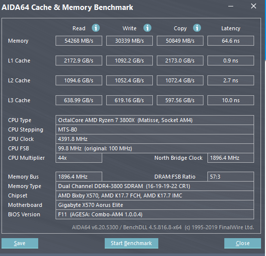
Task: Minimize the AIDA64 benchmark window
Action: click(231, 6)
